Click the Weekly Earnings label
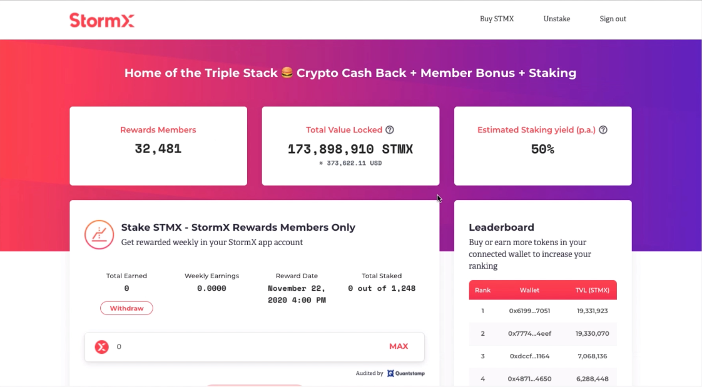The image size is (702, 387). coord(211,276)
